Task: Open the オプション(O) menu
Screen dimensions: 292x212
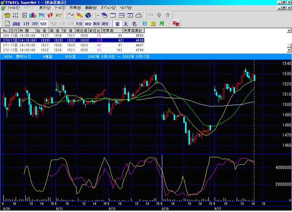Action: tap(108, 8)
